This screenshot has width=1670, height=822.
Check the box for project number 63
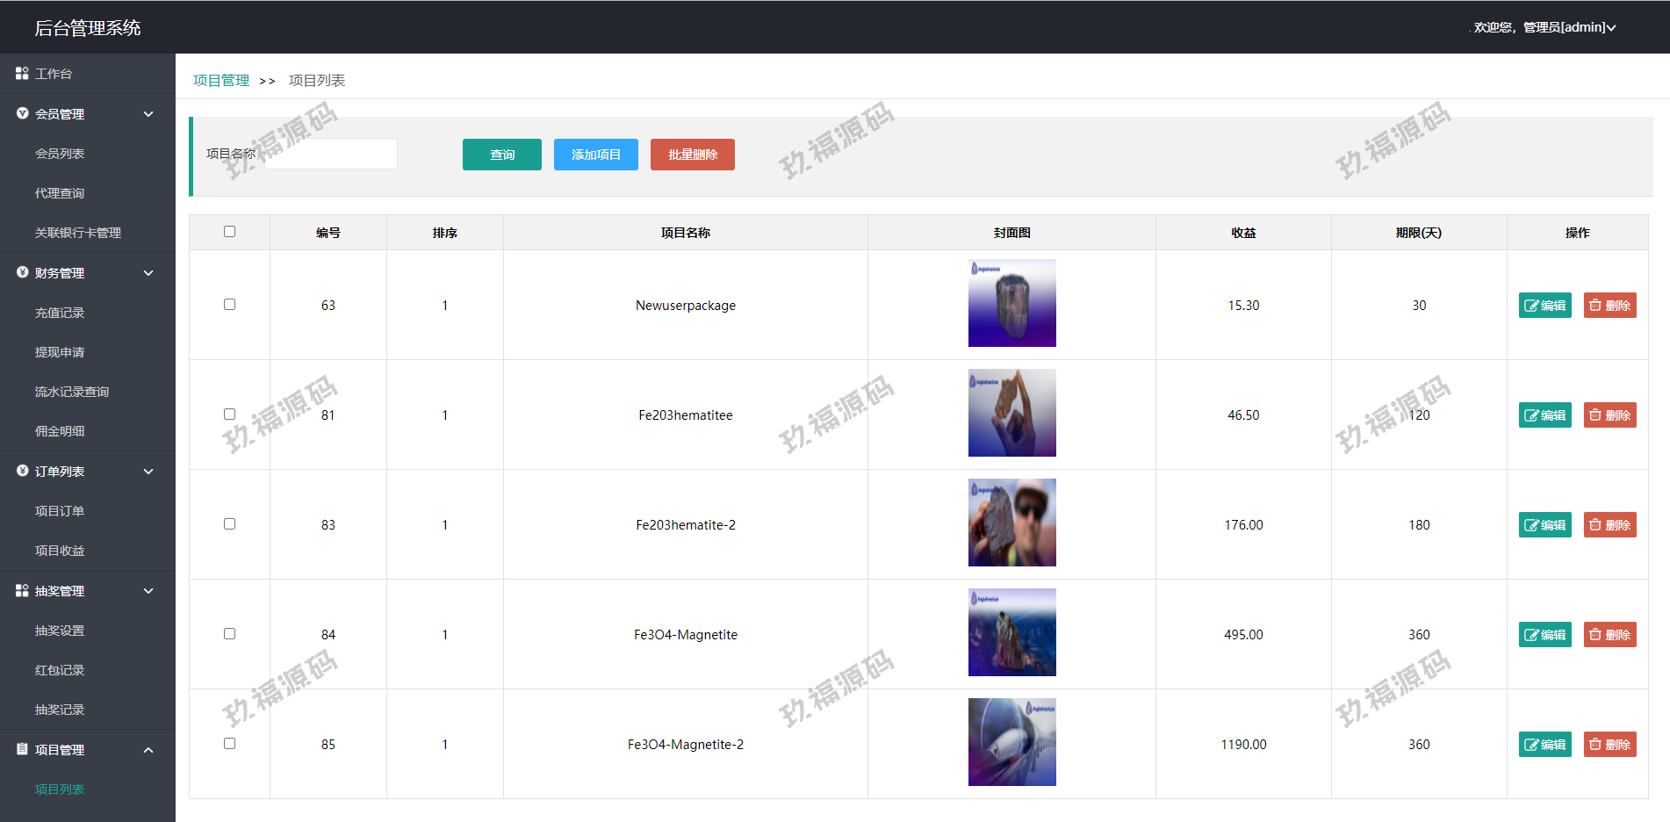pyautogui.click(x=229, y=305)
